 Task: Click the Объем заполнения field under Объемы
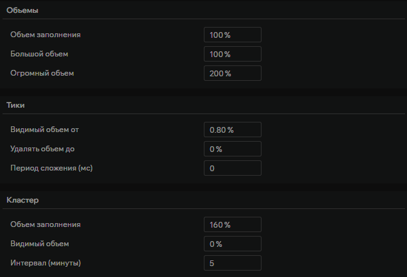(232, 35)
